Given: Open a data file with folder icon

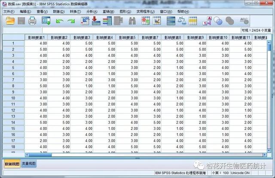Looking at the screenshot, I should point(10,21).
